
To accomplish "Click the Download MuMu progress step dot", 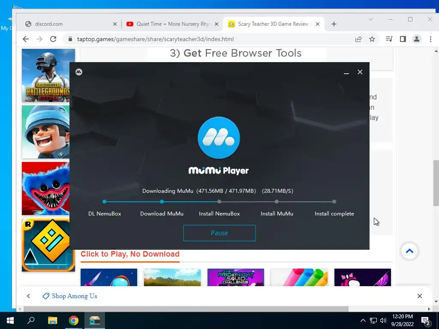I will [x=162, y=201].
